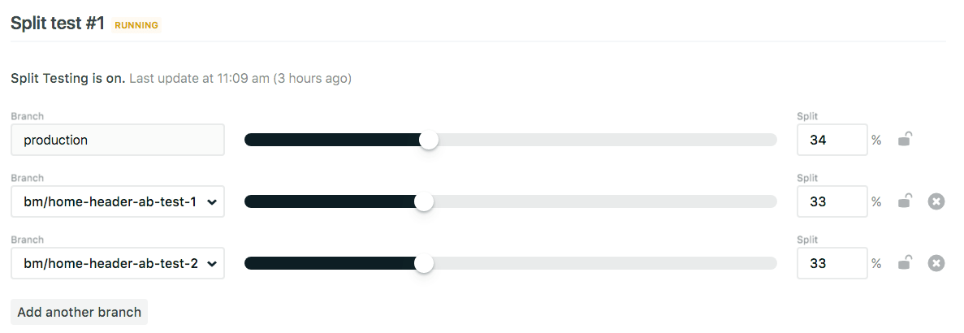Focus split percentage field for ab-test-2
Image resolution: width=964 pixels, height=333 pixels.
[x=832, y=263]
